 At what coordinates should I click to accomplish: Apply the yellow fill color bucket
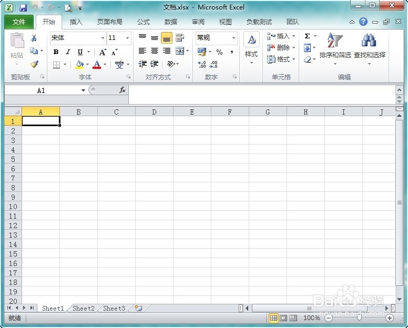click(x=79, y=64)
